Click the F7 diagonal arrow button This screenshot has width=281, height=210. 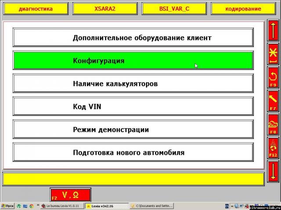[x=273, y=101]
